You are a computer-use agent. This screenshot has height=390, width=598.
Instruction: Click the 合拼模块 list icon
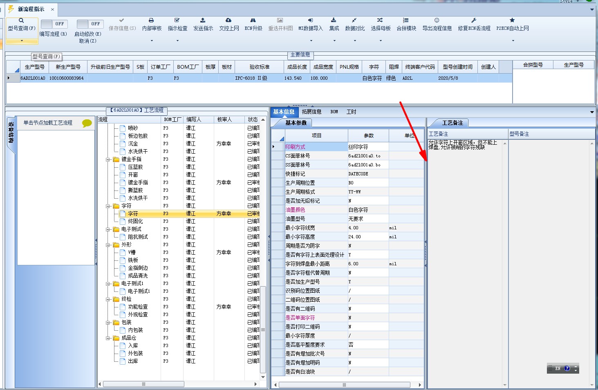(406, 20)
